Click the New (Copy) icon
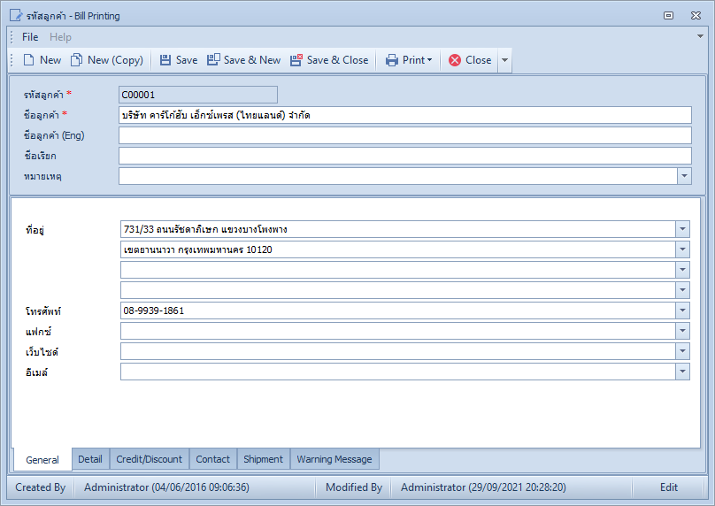 77,60
